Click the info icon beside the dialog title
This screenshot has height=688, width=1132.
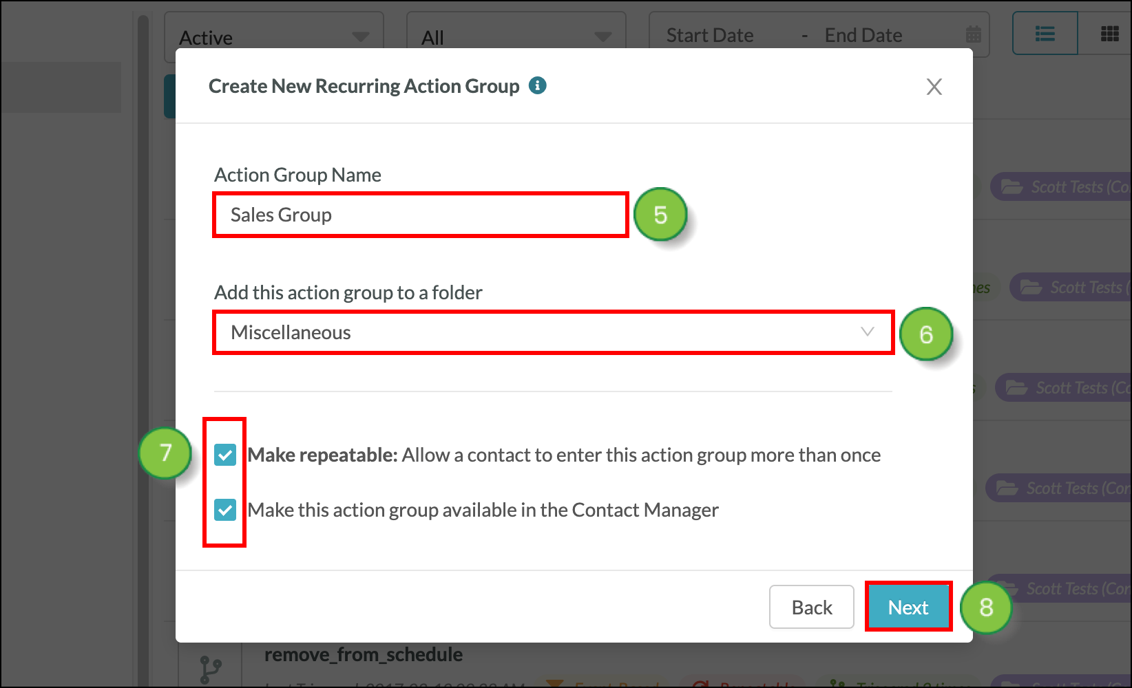pos(537,85)
